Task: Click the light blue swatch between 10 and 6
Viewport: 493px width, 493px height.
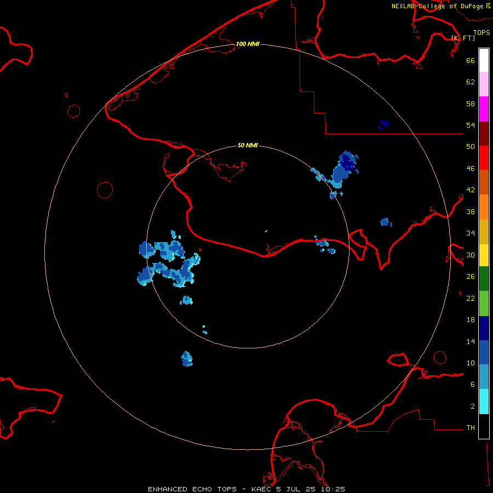Action: click(484, 377)
